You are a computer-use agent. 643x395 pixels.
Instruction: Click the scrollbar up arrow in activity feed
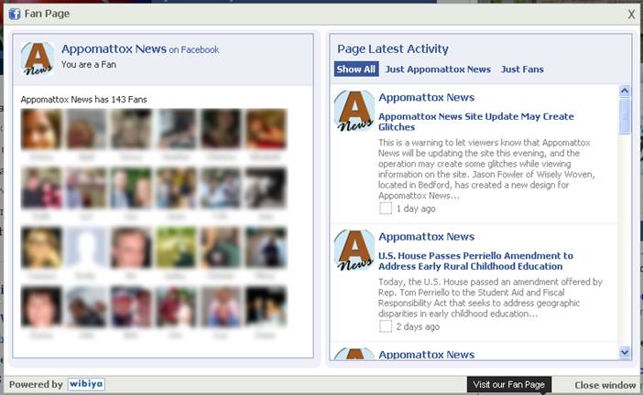624,91
